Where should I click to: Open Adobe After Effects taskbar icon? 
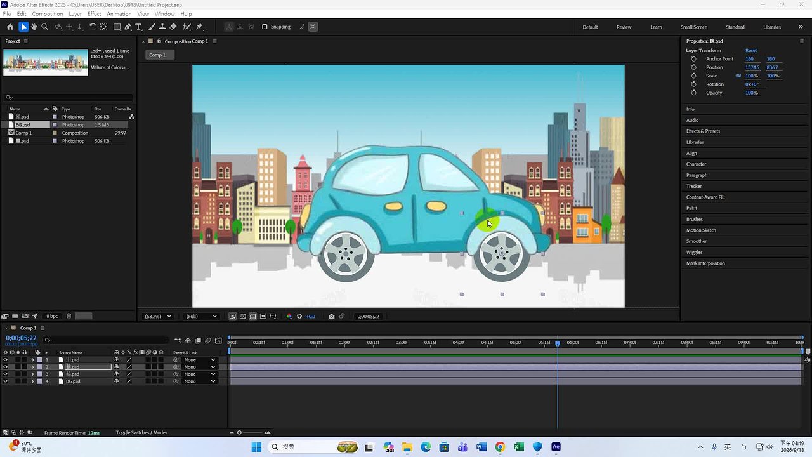(556, 447)
